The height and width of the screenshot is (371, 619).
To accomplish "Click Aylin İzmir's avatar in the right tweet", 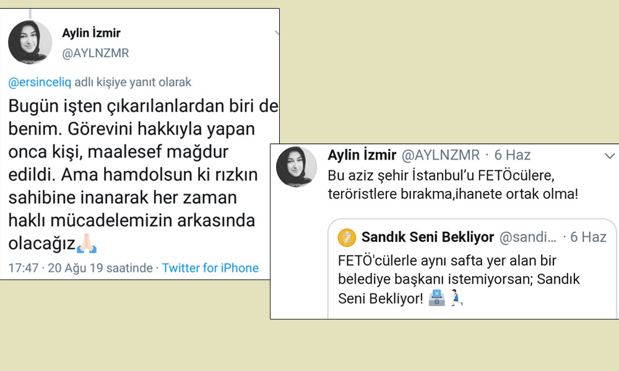I will click(x=297, y=166).
